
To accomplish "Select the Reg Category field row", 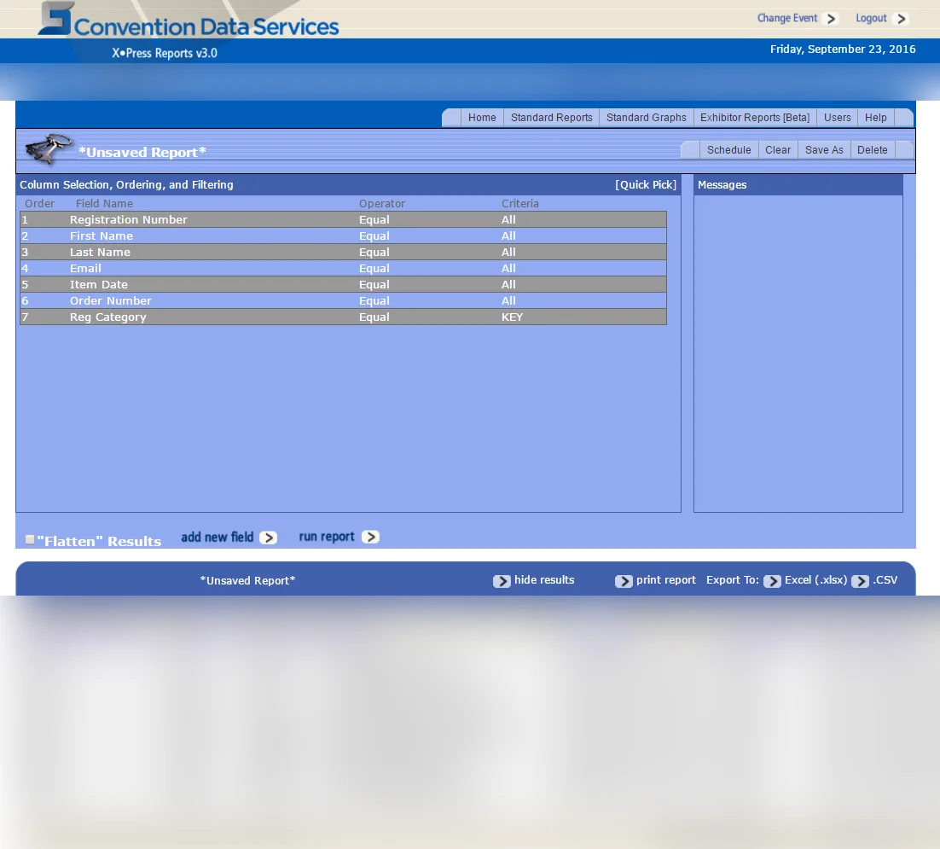I will pos(343,317).
